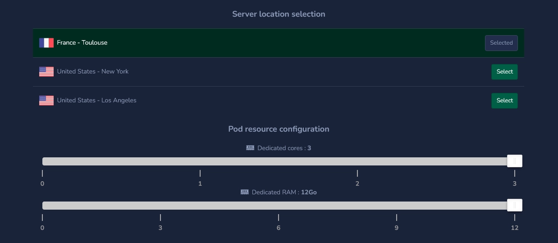The height and width of the screenshot is (243, 558).
Task: Click the Dedicated RAM slider handle
Action: pyautogui.click(x=515, y=205)
